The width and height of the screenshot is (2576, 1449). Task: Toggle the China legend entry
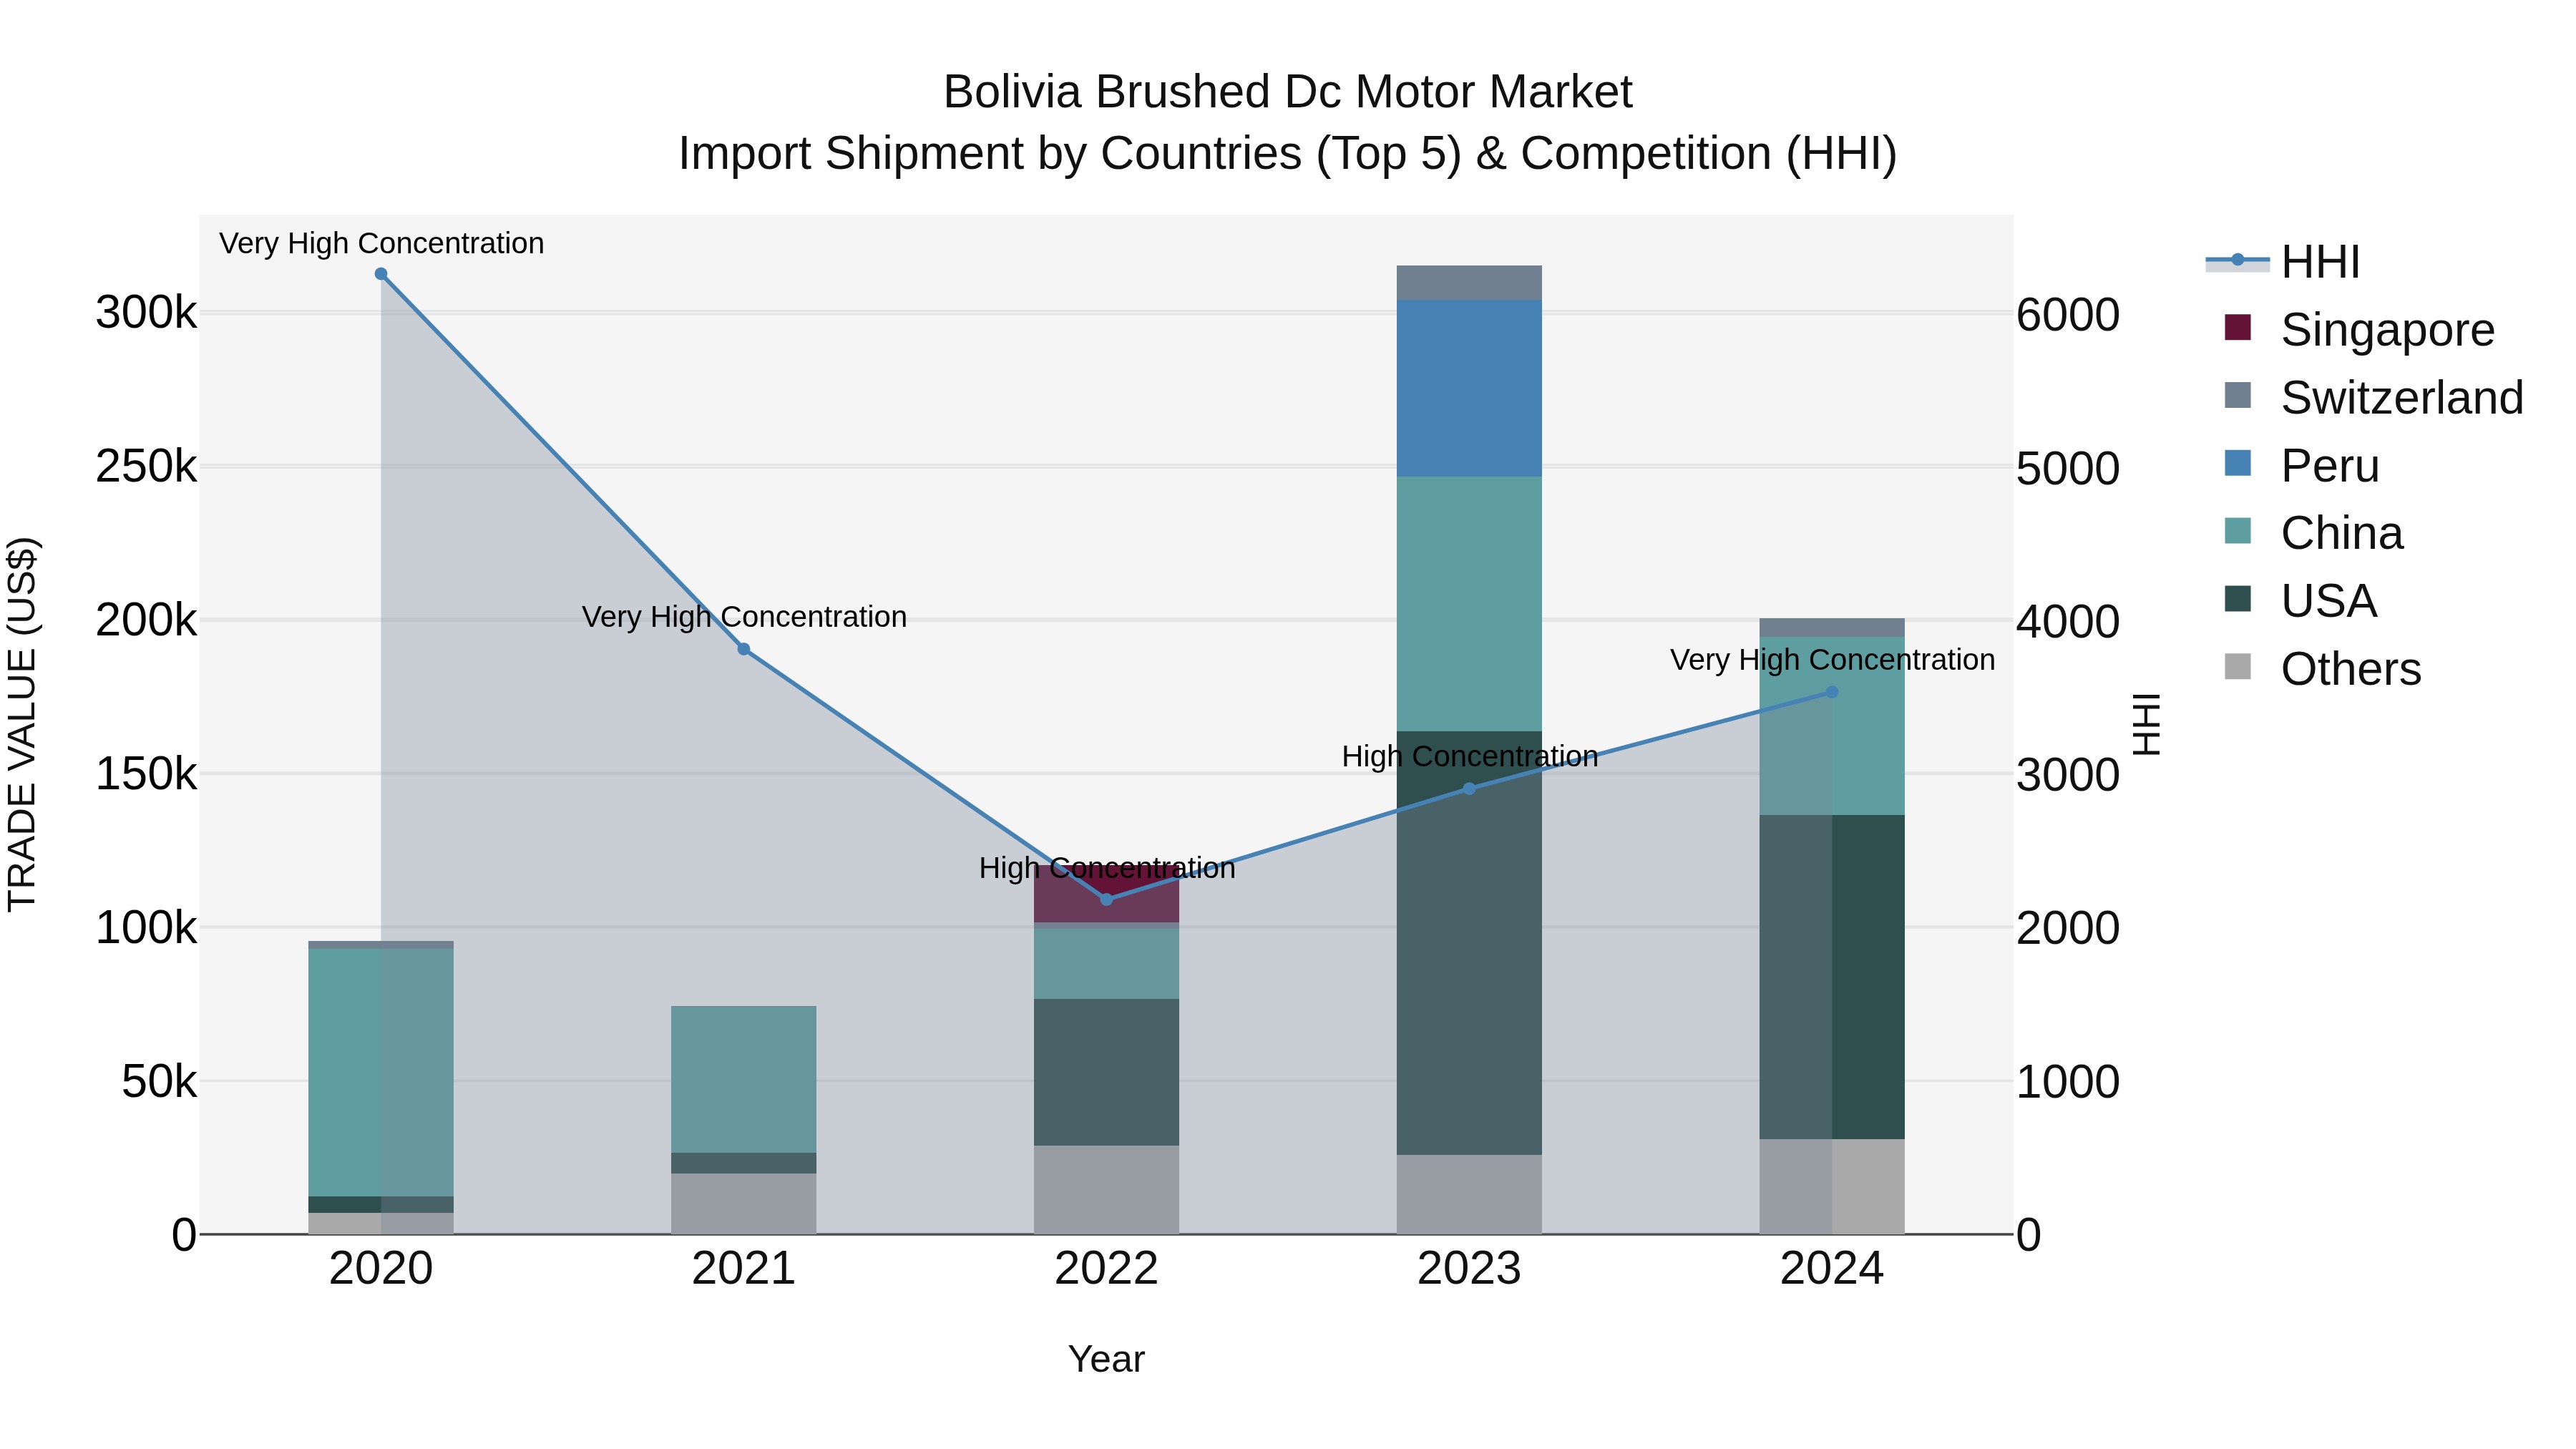(x=2313, y=533)
